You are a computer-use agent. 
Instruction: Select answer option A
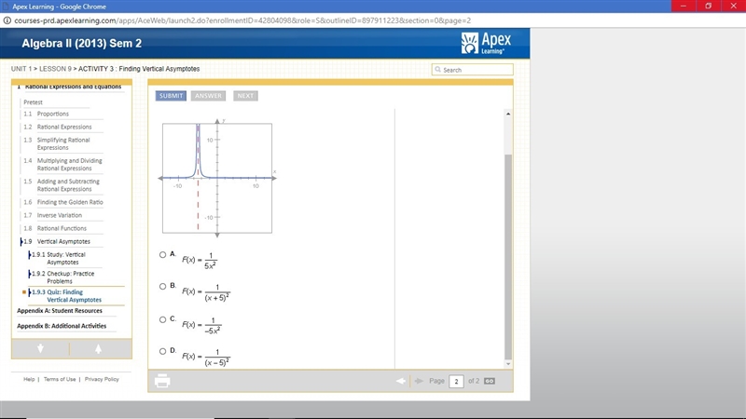click(x=162, y=254)
